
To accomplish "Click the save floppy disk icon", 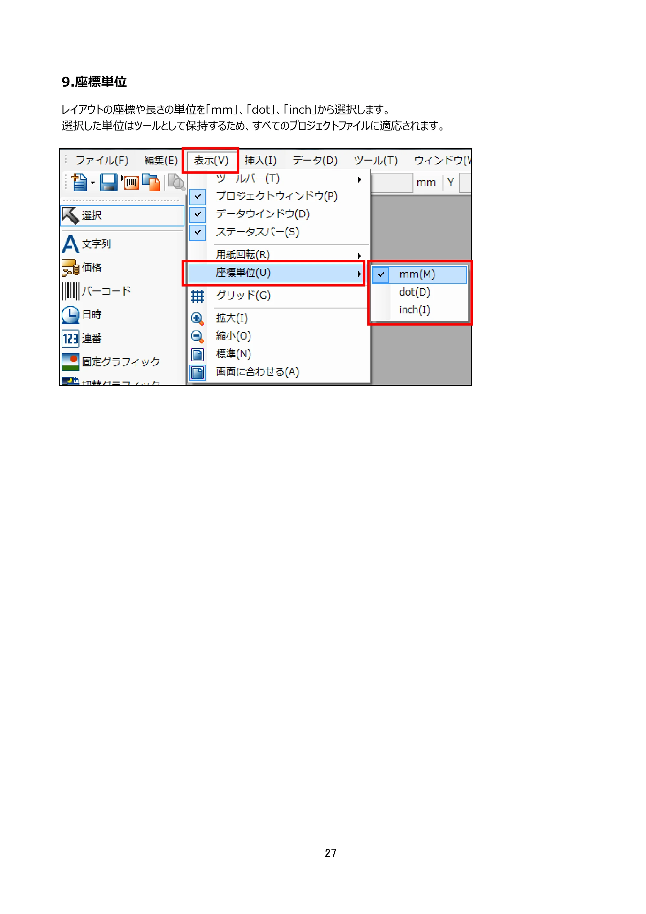I will (x=108, y=183).
